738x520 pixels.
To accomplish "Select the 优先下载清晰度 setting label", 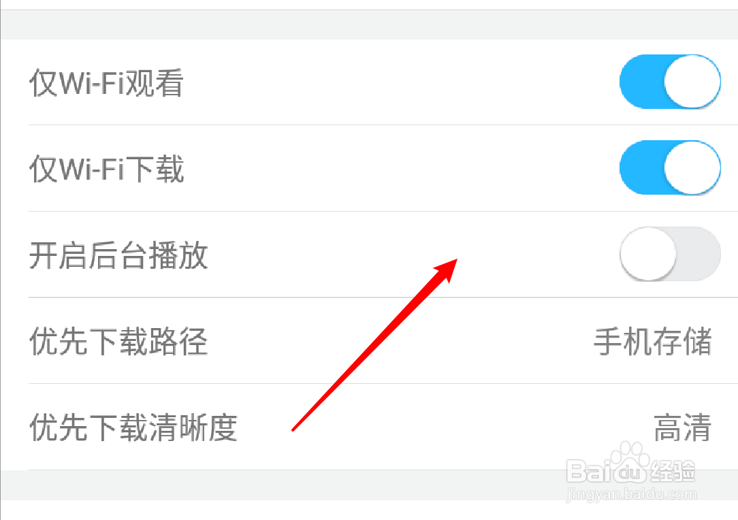I will coord(133,427).
